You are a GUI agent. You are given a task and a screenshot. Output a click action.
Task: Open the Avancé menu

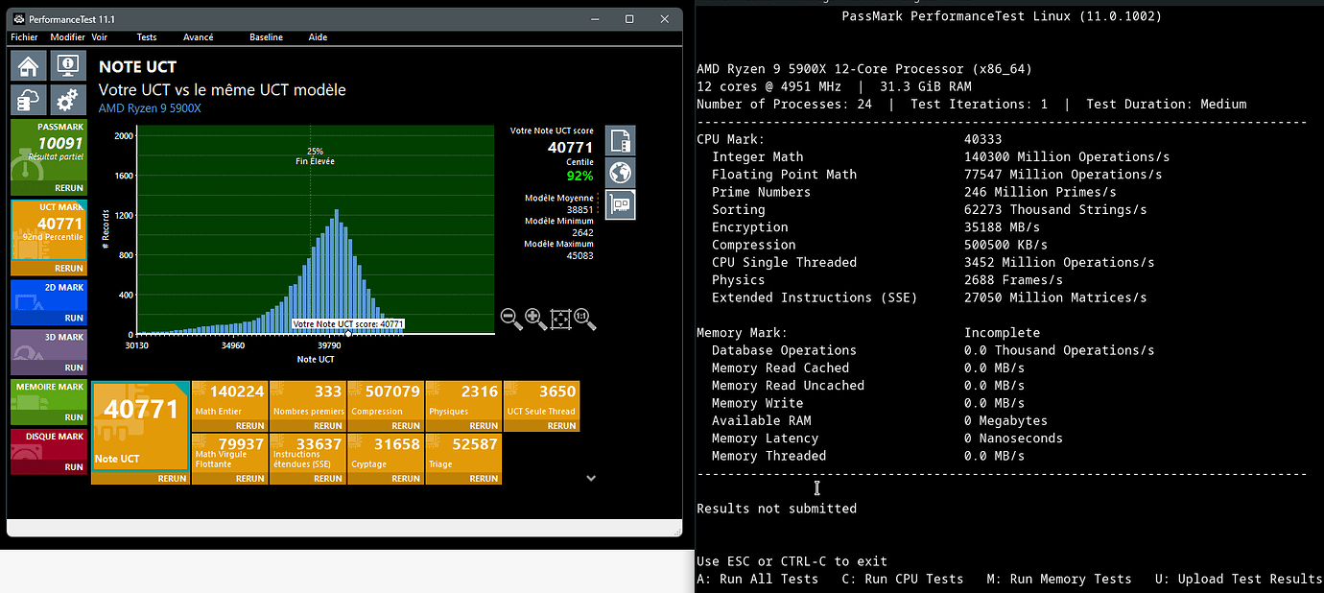tap(198, 37)
